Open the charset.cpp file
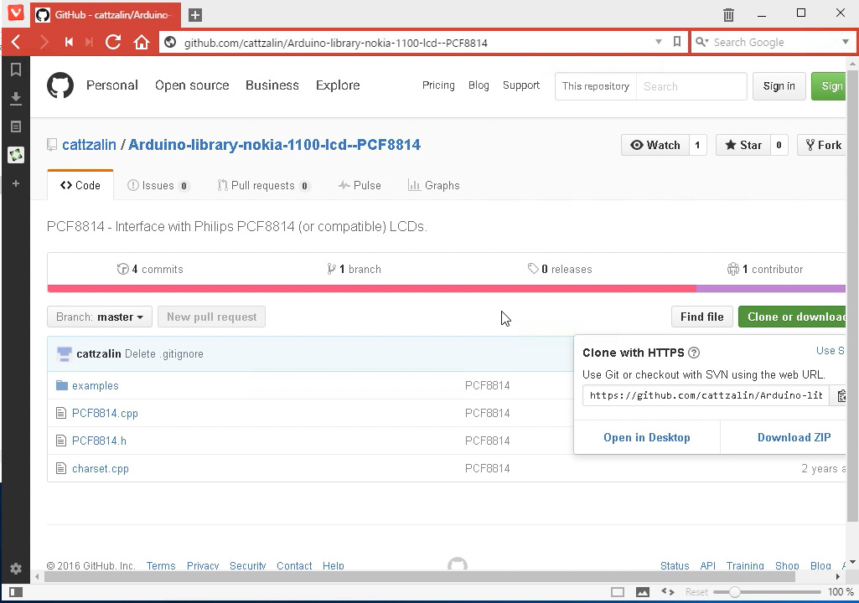Screen dimensions: 859x603 coord(101,469)
